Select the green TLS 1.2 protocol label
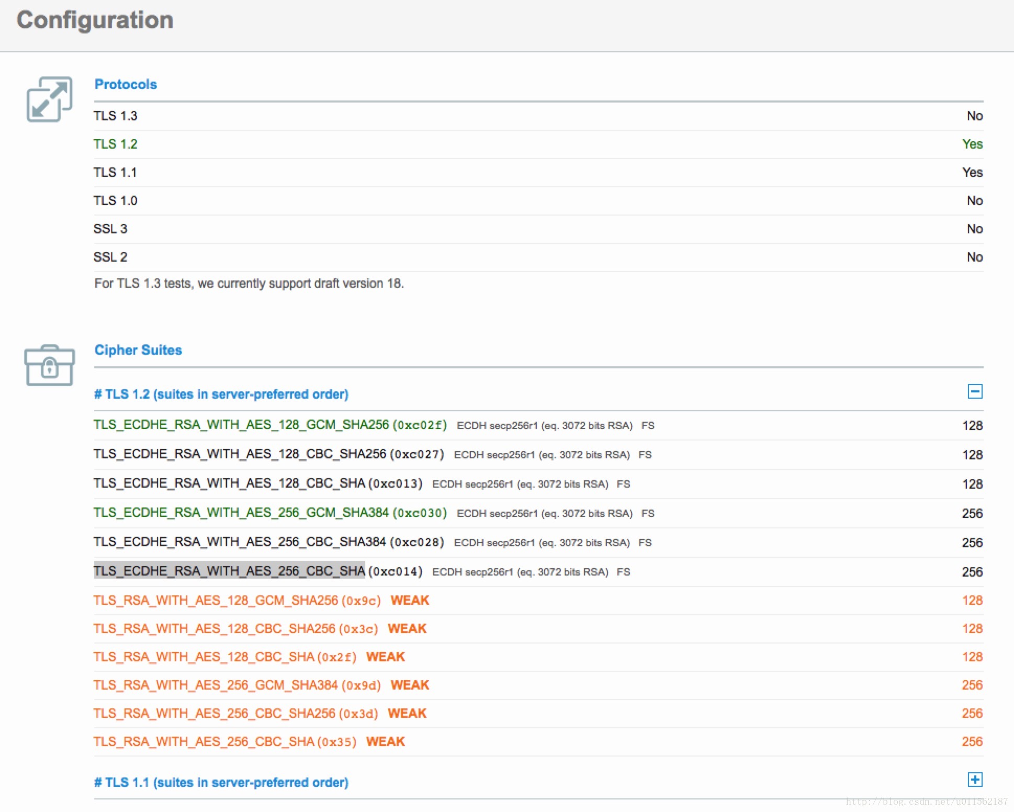 point(115,144)
